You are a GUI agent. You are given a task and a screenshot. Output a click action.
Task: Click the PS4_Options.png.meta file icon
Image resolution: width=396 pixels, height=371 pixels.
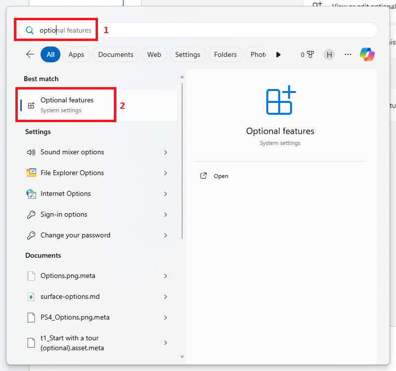click(x=31, y=318)
